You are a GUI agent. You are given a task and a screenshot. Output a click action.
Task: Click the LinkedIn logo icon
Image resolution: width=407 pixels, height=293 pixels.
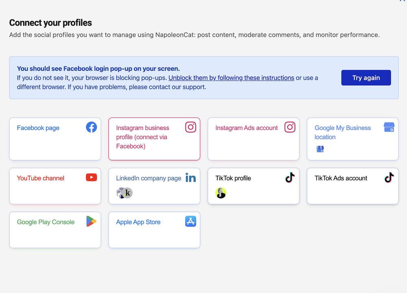coord(190,178)
